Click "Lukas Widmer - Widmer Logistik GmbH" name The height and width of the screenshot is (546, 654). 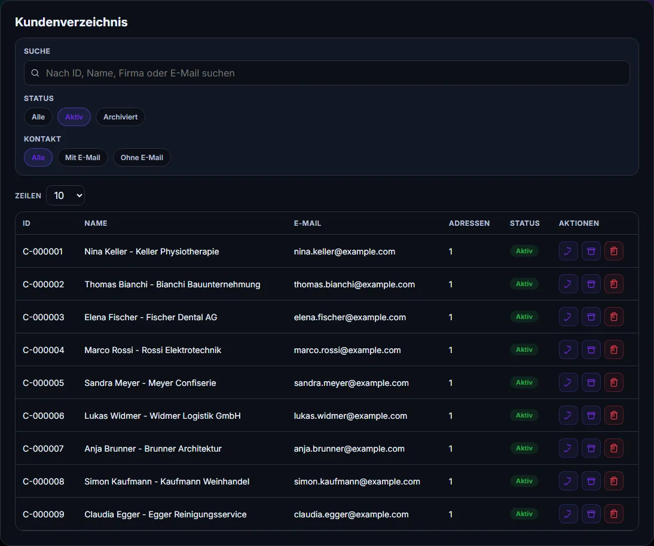click(163, 416)
